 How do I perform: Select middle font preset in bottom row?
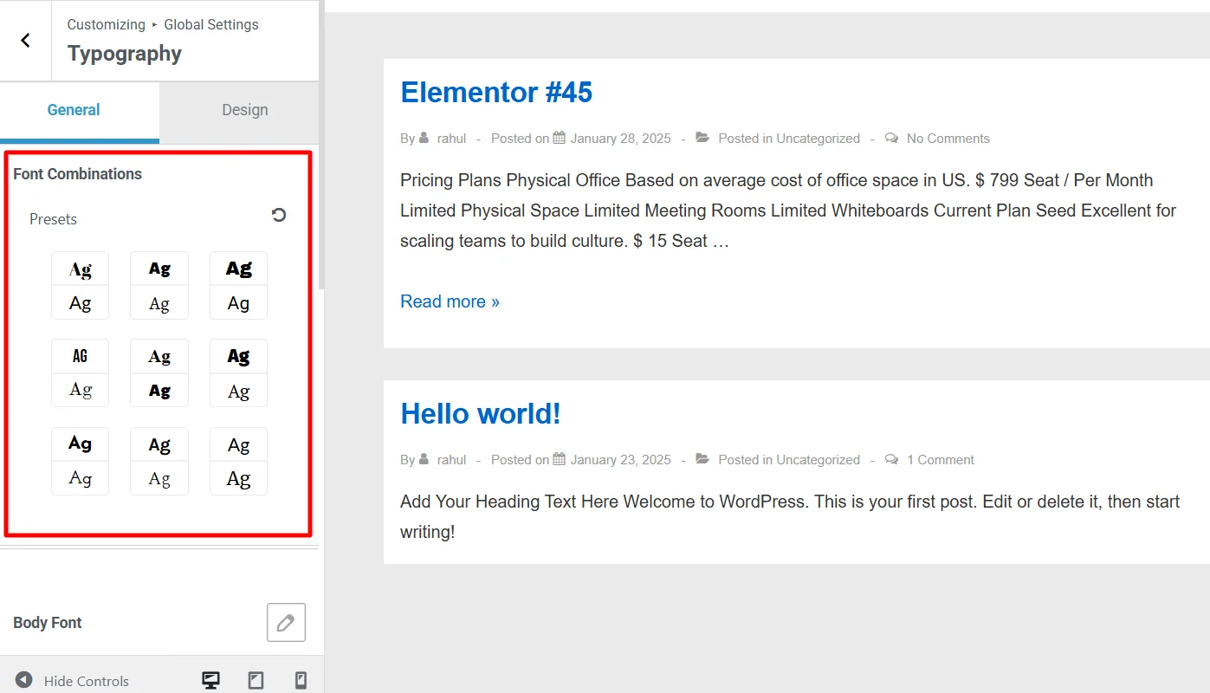click(159, 461)
